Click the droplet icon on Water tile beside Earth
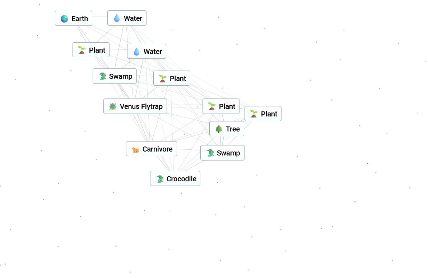 pyautogui.click(x=117, y=18)
